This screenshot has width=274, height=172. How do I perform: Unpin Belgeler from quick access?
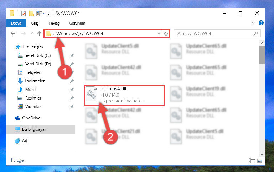pos(72,72)
